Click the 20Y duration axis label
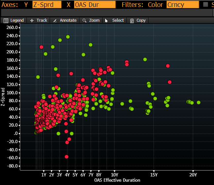The height and width of the screenshot is (185, 214). click(193, 175)
